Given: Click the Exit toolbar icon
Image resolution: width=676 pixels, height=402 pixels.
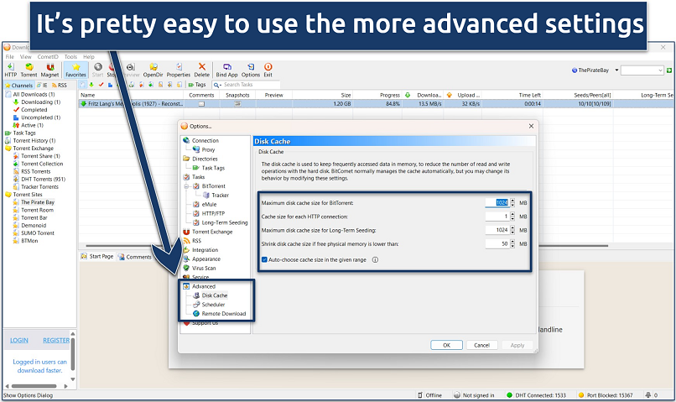Looking at the screenshot, I should coord(268,70).
